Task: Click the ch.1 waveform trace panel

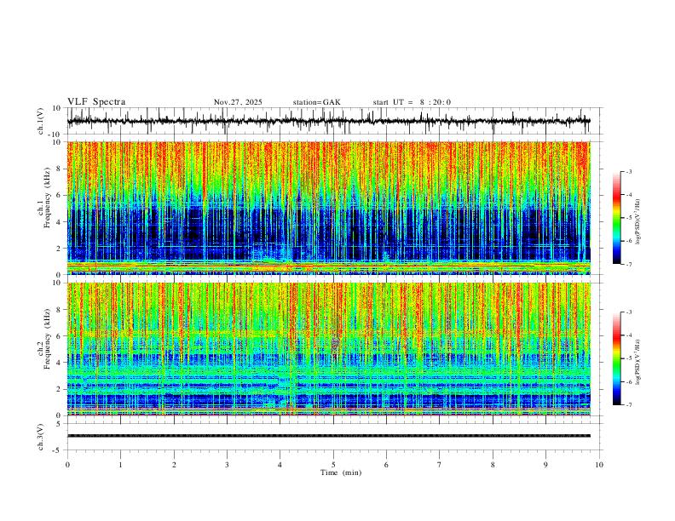Action: [335, 121]
